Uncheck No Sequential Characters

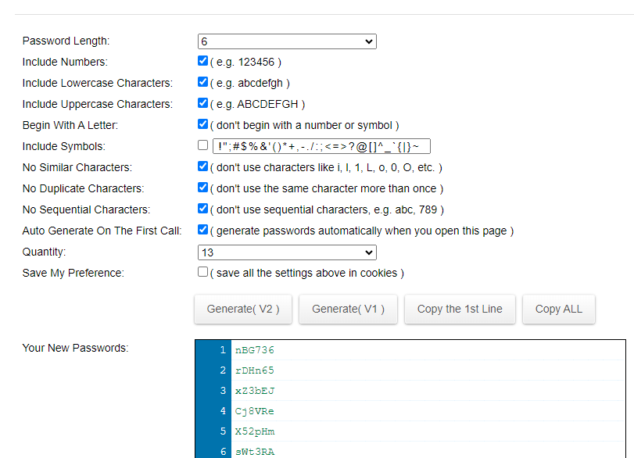point(203,209)
